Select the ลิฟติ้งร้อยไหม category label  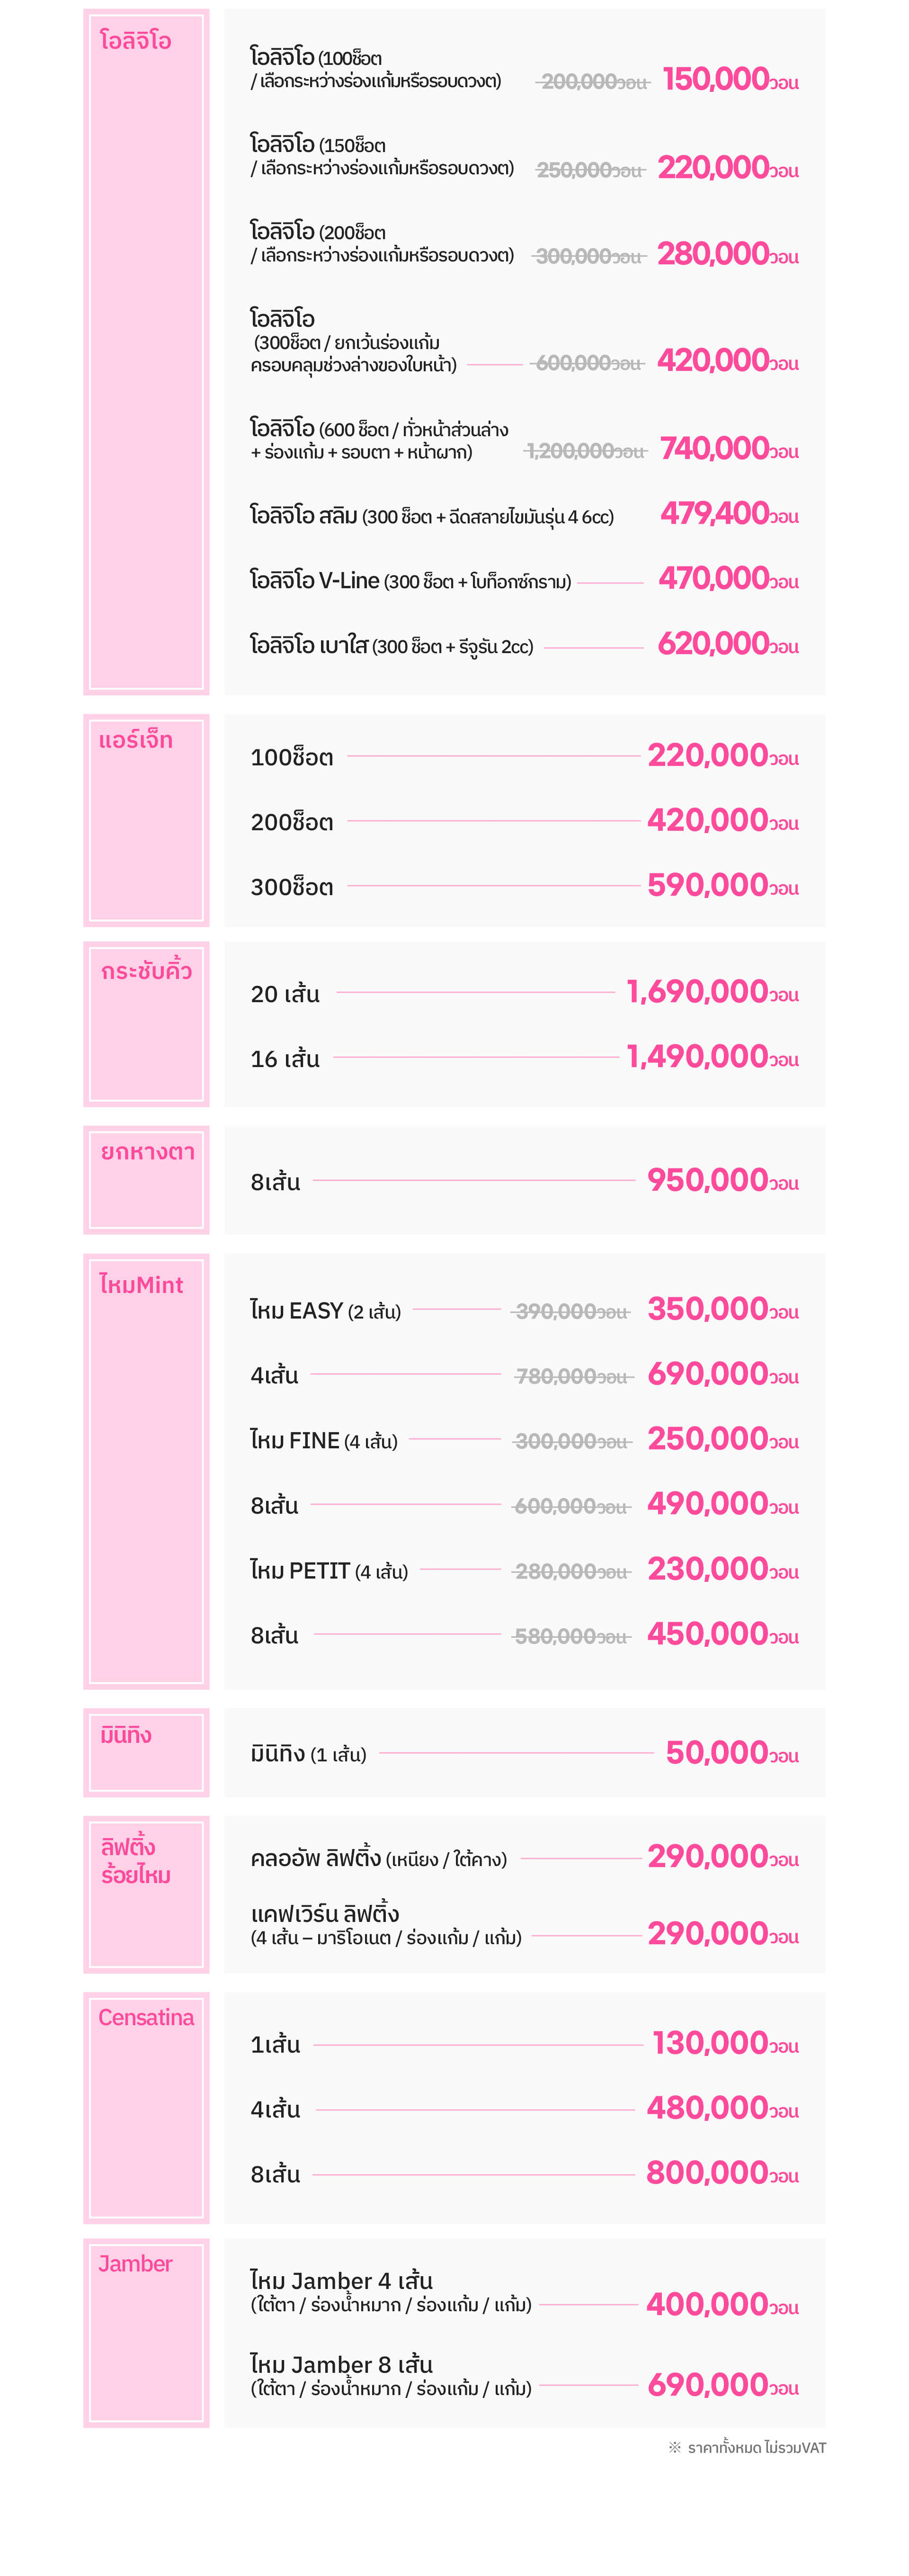(136, 1861)
